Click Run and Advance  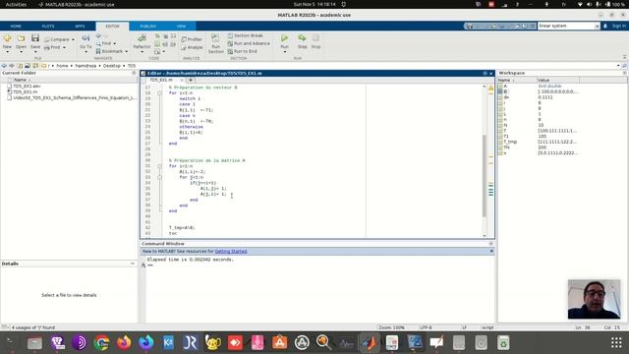click(249, 43)
